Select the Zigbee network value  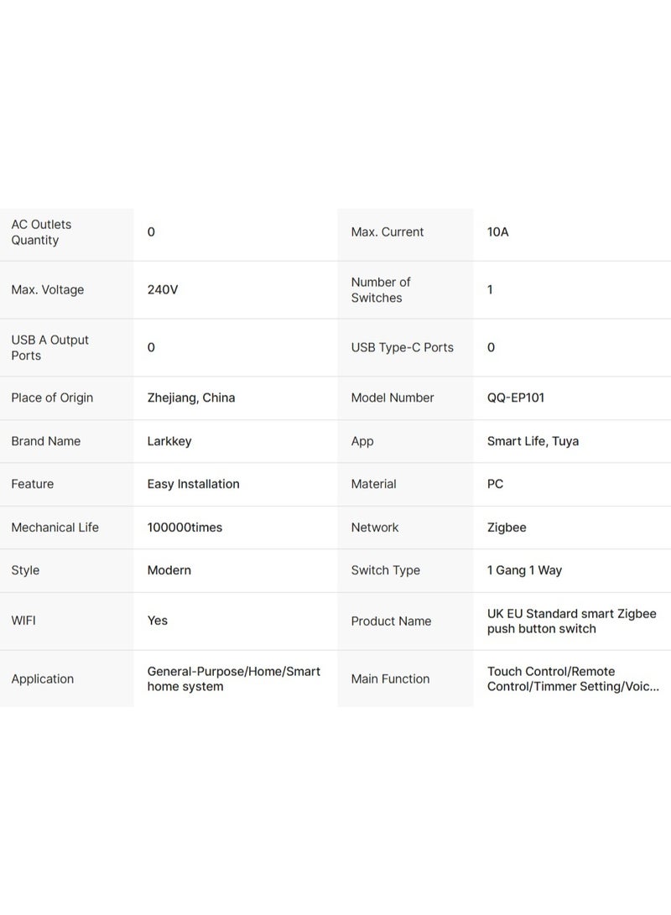[x=507, y=528]
